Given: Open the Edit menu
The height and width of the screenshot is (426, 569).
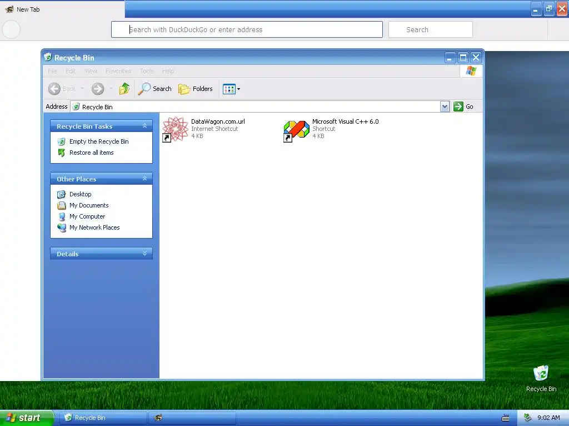Looking at the screenshot, I should pyautogui.click(x=71, y=71).
